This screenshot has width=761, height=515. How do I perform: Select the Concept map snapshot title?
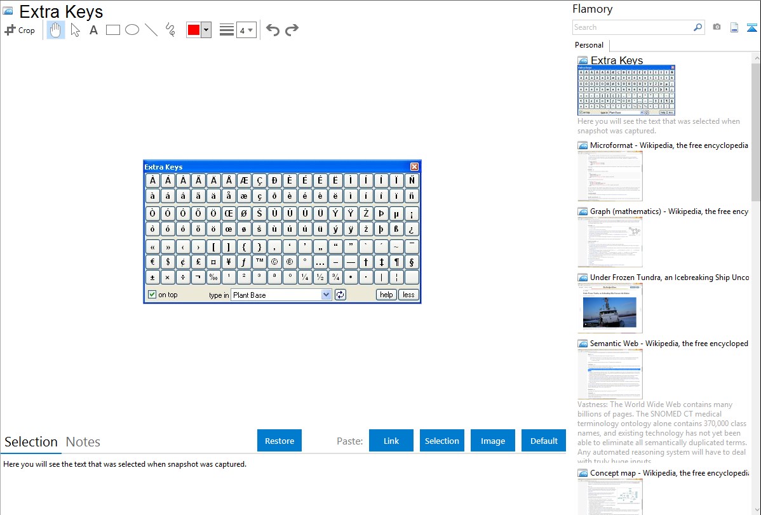coord(670,472)
